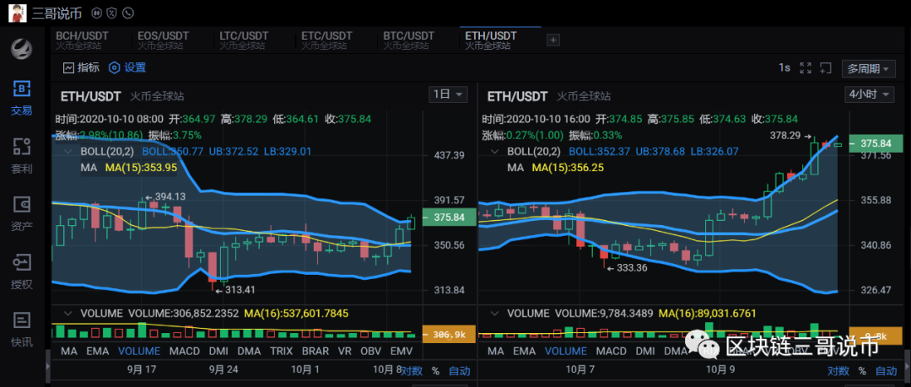Select the active ETH/USDT tab
911x387 pixels.
coord(490,40)
